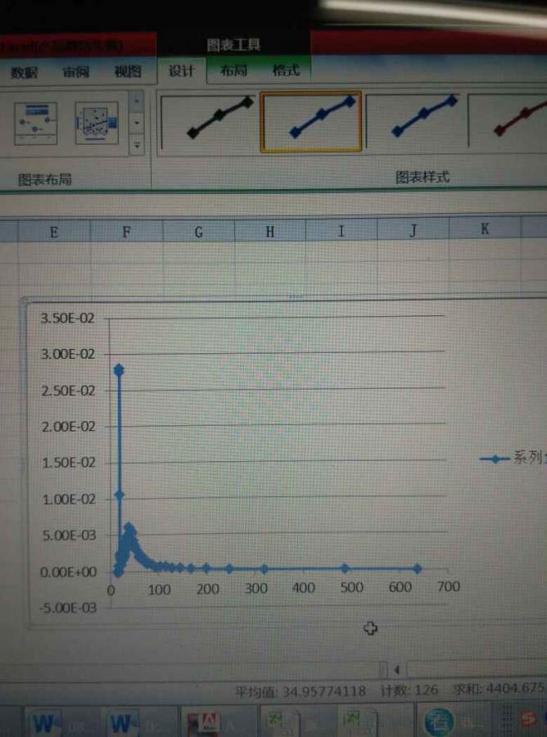Switch to the 布局 chart tools tab
Image resolution: width=547 pixels, height=737 pixels.
233,70
